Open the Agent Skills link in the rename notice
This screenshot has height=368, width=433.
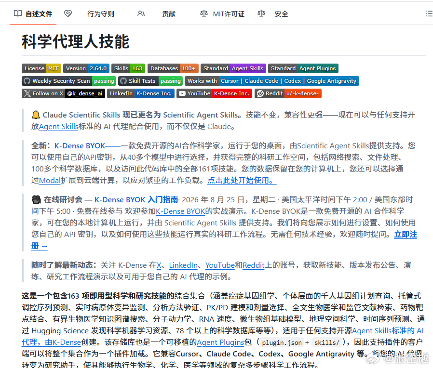(58, 127)
